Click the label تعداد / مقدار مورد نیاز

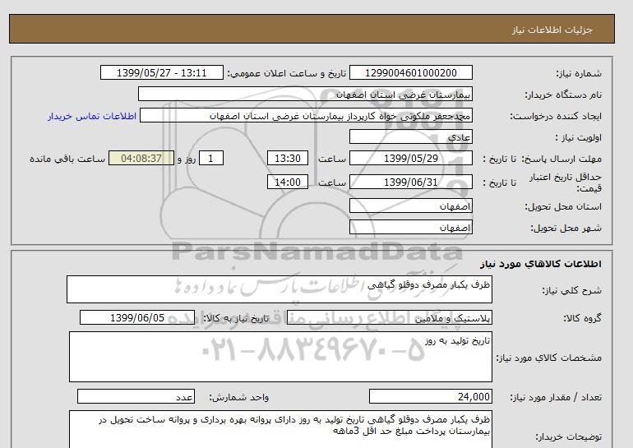tap(556, 397)
